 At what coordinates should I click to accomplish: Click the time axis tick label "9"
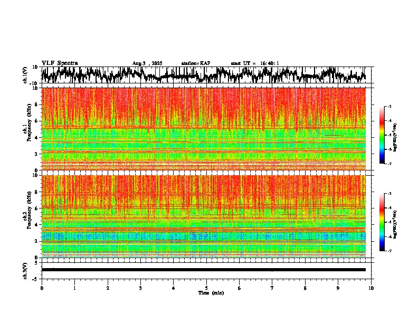338,288
